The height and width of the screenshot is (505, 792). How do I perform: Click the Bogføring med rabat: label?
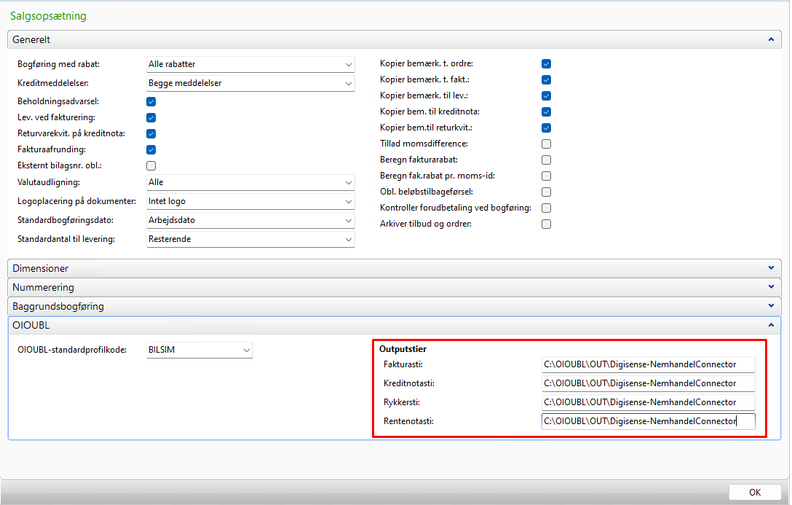[x=58, y=64]
